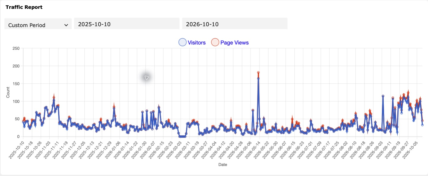This screenshot has width=428, height=176.
Task: Click the 50 y-axis value label
Action: tap(17, 119)
